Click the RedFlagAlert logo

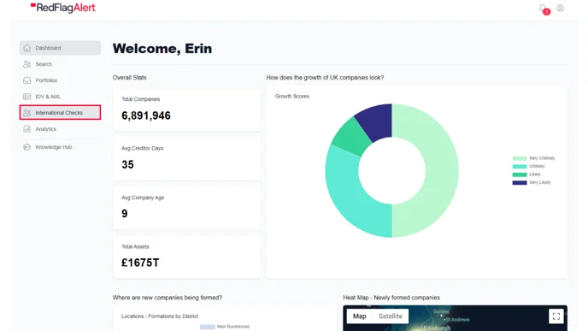[63, 8]
